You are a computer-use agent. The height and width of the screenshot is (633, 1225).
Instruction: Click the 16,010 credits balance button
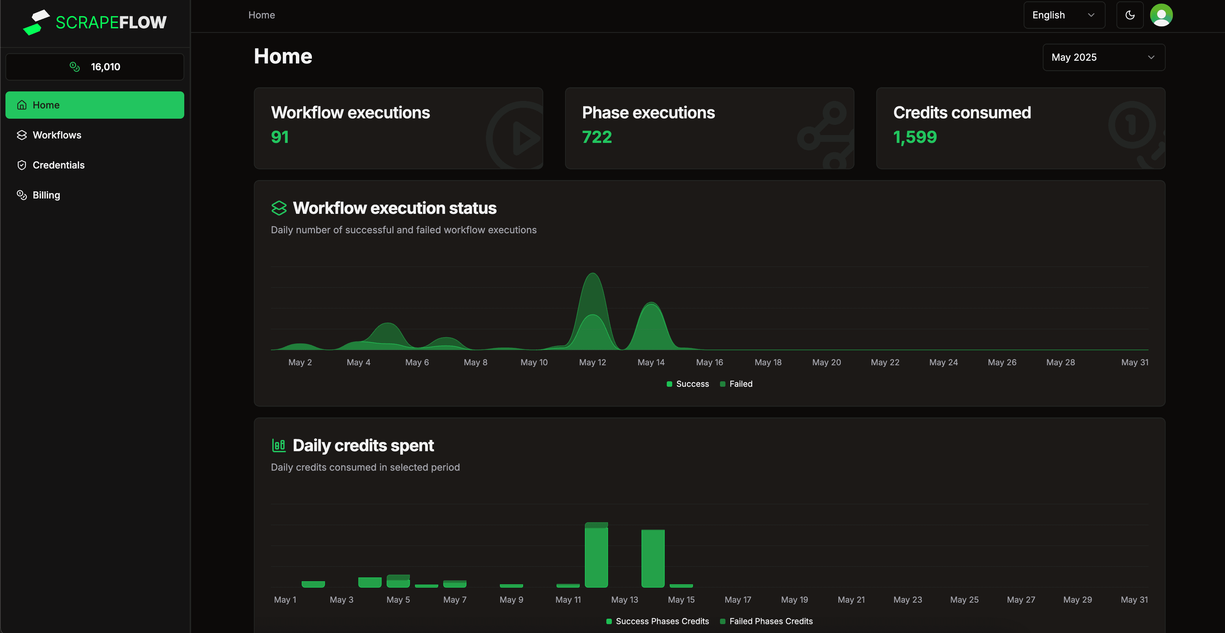[95, 67]
